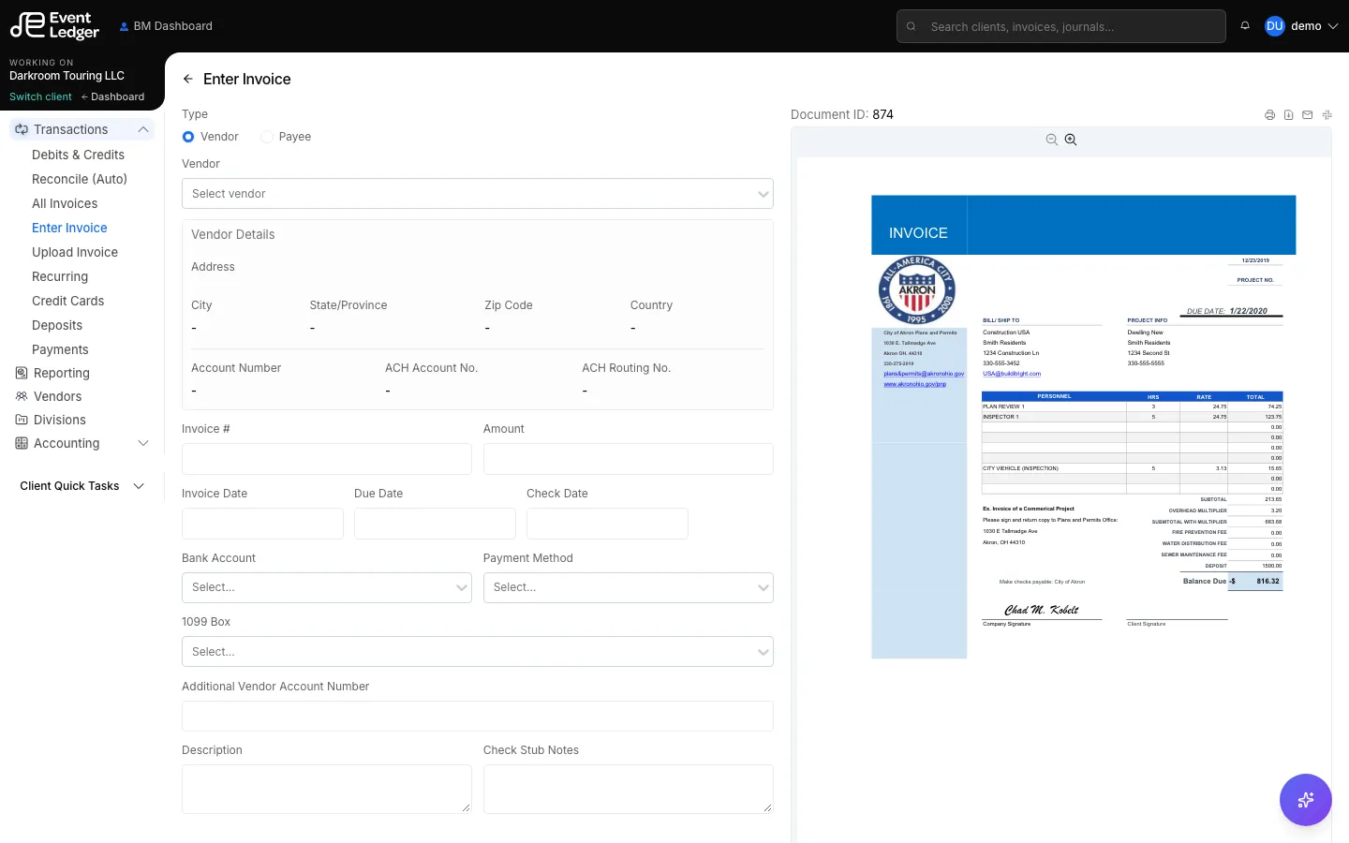Image resolution: width=1349 pixels, height=843 pixels.
Task: Open the Payment Method dropdown
Action: coord(629,587)
